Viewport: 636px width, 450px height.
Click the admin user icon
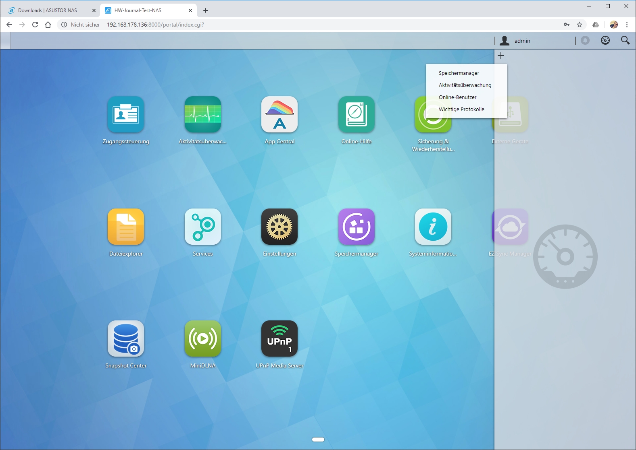click(505, 40)
